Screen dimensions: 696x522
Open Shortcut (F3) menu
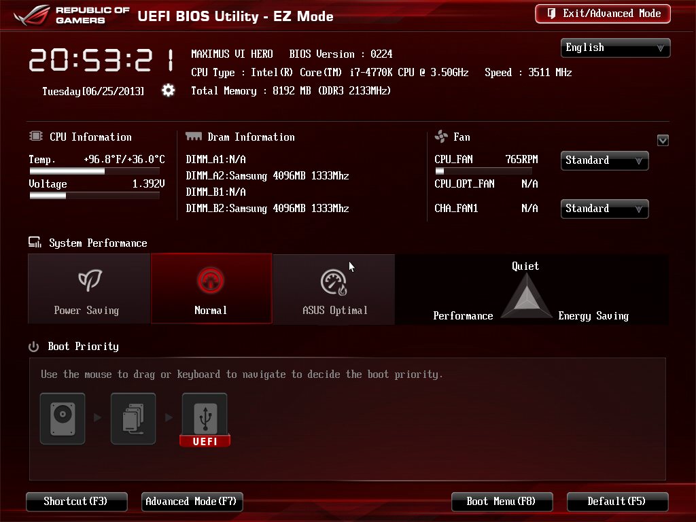(x=77, y=502)
